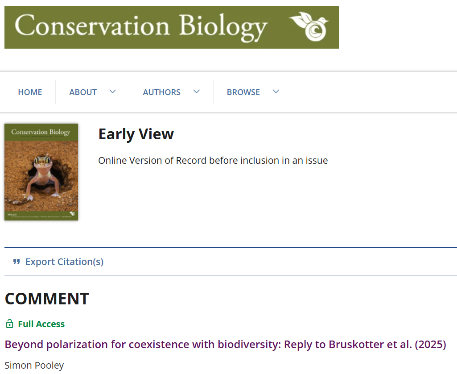This screenshot has height=374, width=457.
Task: Click the bird logo in the green banner
Action: click(x=309, y=26)
